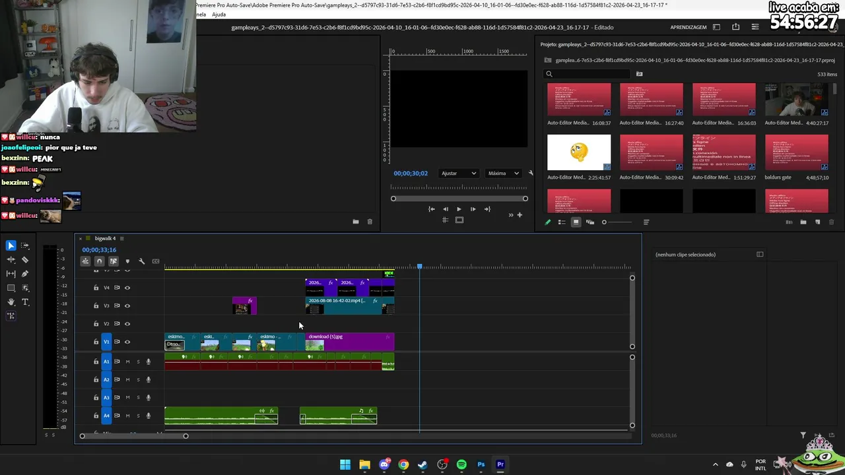
Task: Select the Type tool
Action: click(x=25, y=302)
